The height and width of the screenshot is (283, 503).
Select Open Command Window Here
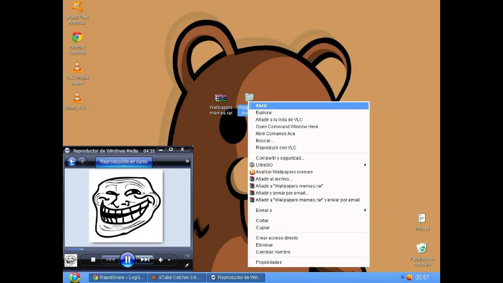tap(308, 127)
